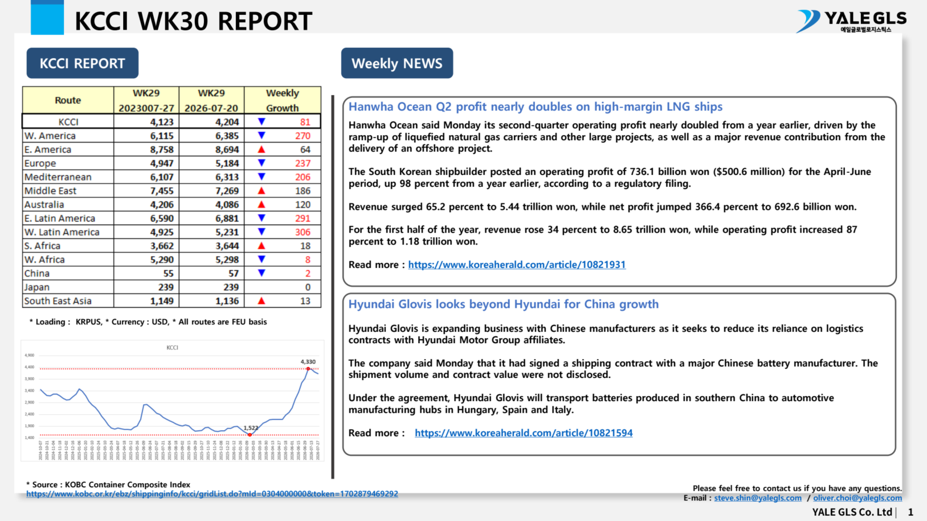Select the Middle East red up arrow

[262, 190]
